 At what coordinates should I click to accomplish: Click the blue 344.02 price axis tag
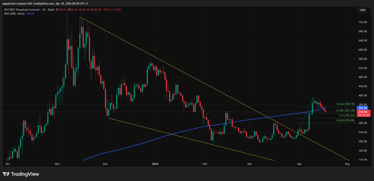[363, 108]
